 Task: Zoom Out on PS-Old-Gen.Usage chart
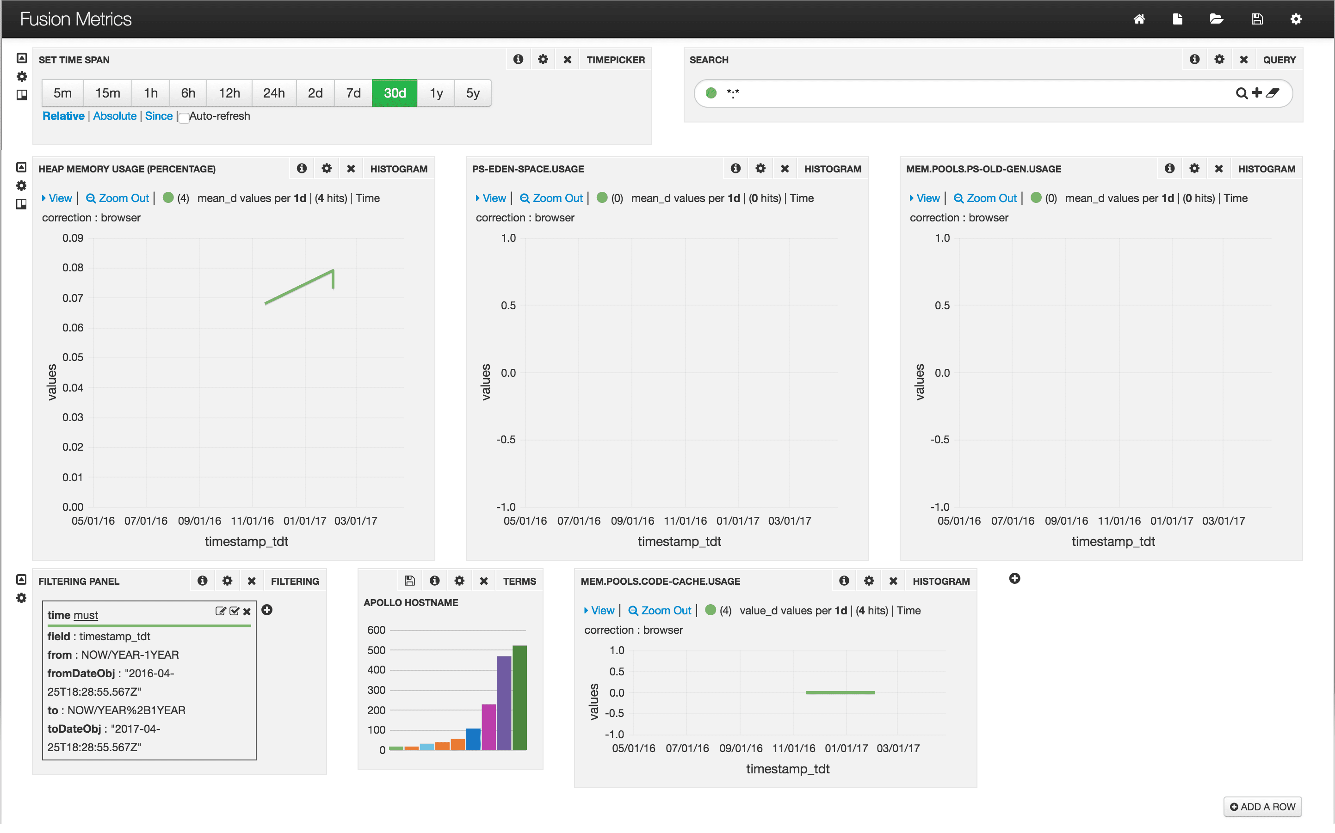985,198
